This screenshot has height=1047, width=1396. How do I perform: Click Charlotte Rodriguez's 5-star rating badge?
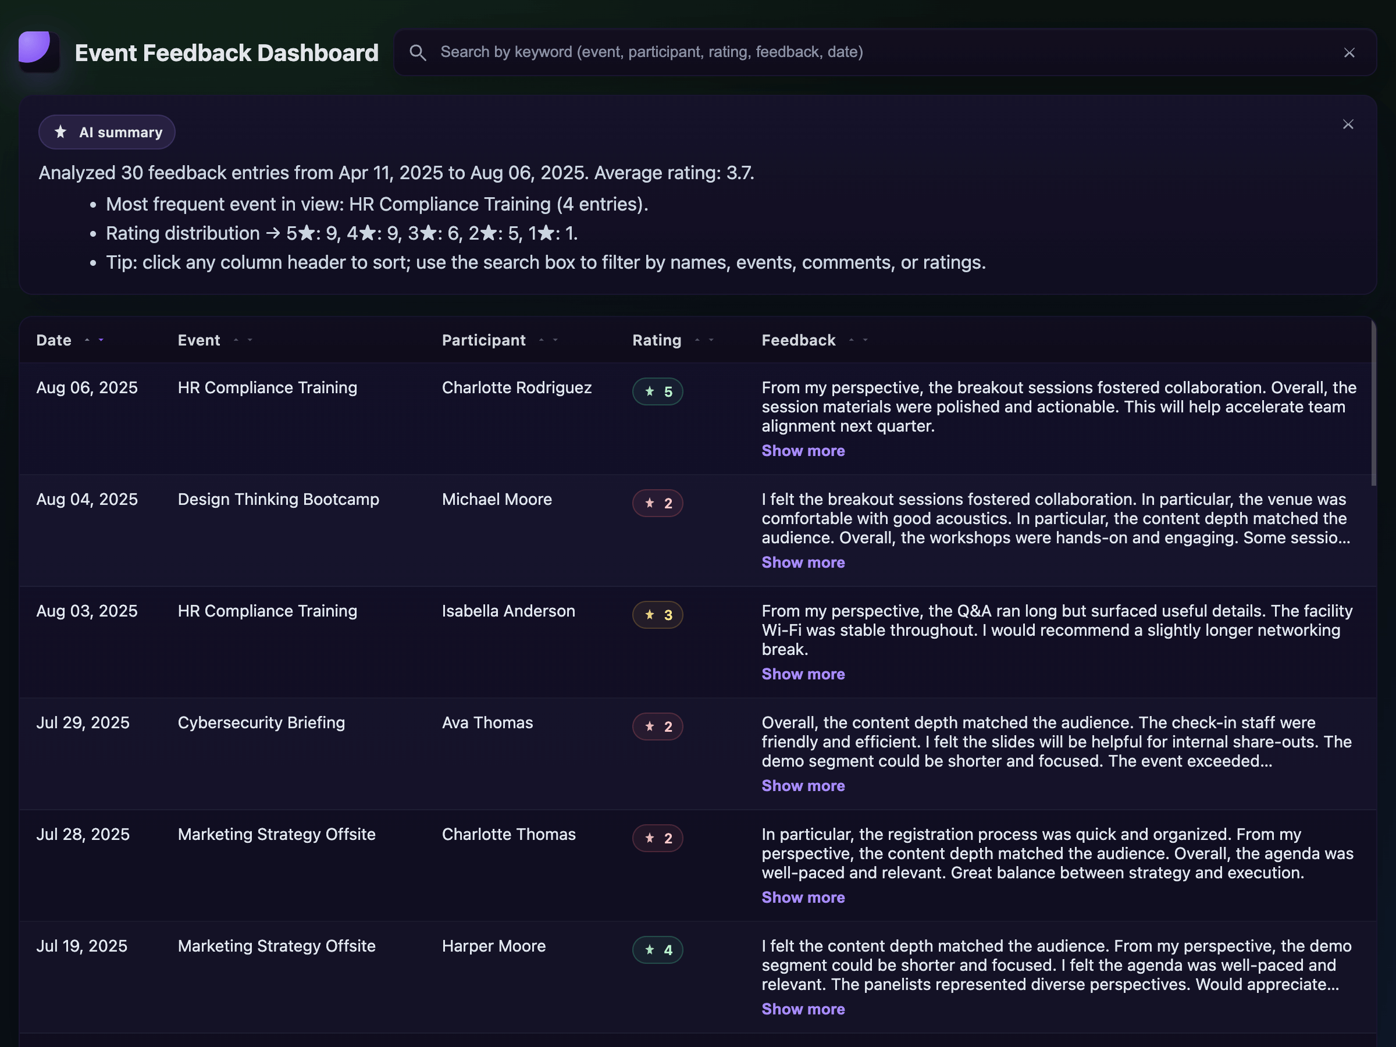click(x=657, y=391)
